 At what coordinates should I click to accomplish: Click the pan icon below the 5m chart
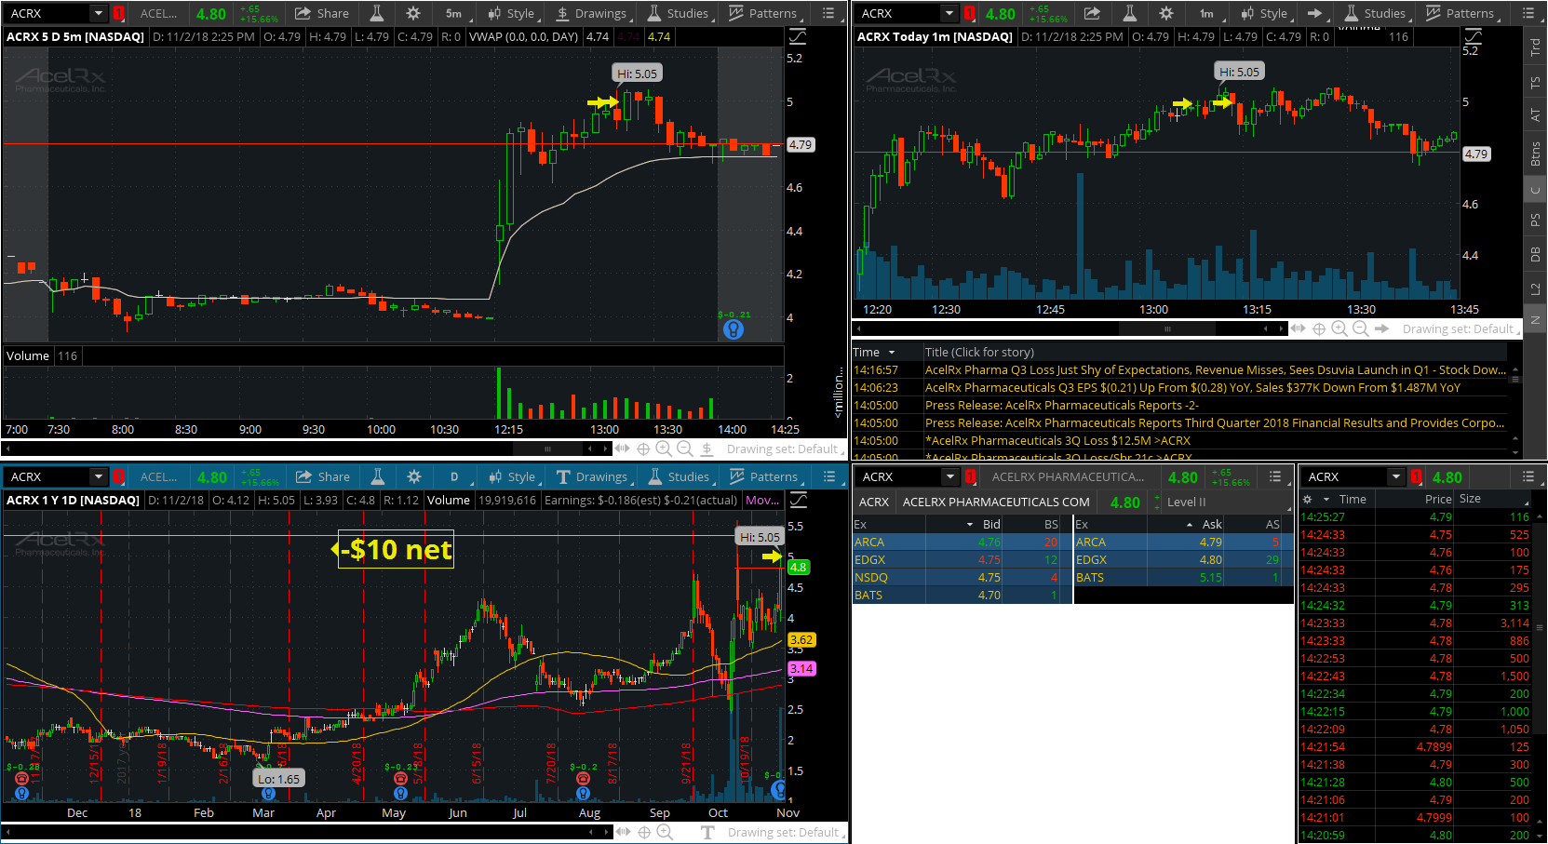point(622,449)
